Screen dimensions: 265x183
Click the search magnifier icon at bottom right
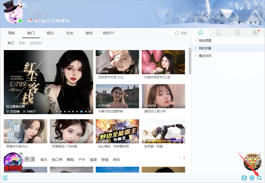point(259,178)
